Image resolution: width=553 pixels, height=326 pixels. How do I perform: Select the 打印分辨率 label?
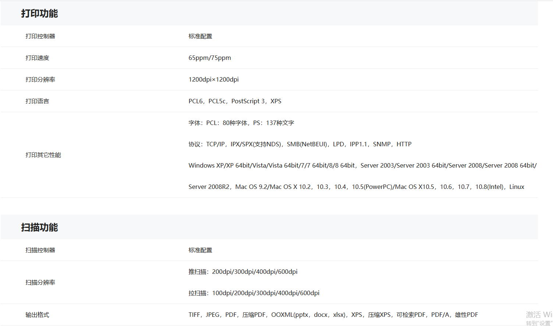click(40, 80)
